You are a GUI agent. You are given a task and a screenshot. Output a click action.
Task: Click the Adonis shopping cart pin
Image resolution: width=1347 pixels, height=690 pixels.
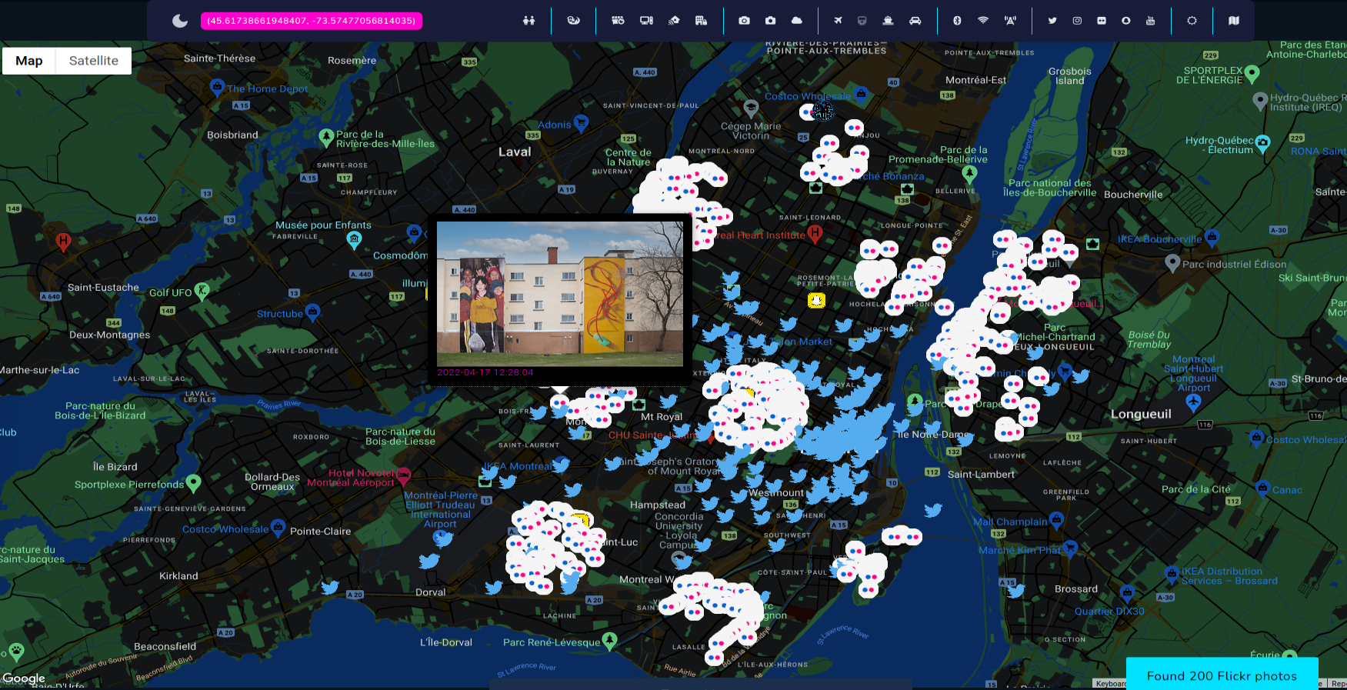coord(581,122)
